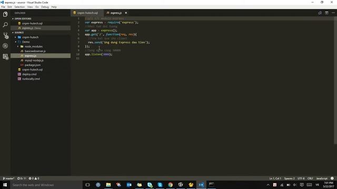
Task: Click the taskbar clock showing 7:01 PM
Action: point(329,185)
